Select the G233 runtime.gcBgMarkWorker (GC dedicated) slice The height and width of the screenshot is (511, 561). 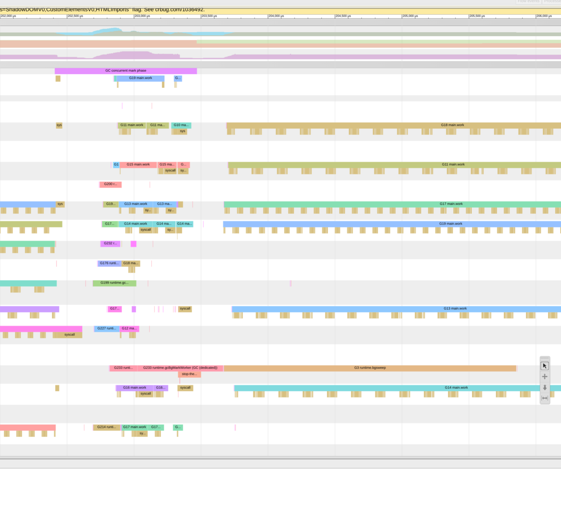(x=180, y=368)
